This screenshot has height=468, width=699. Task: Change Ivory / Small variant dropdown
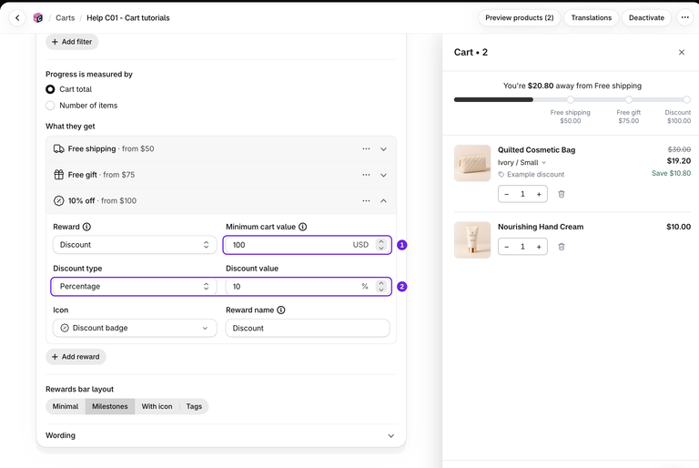522,162
